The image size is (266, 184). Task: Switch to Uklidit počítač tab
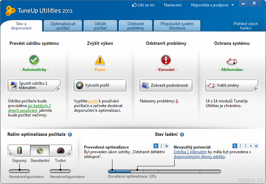[100, 26]
